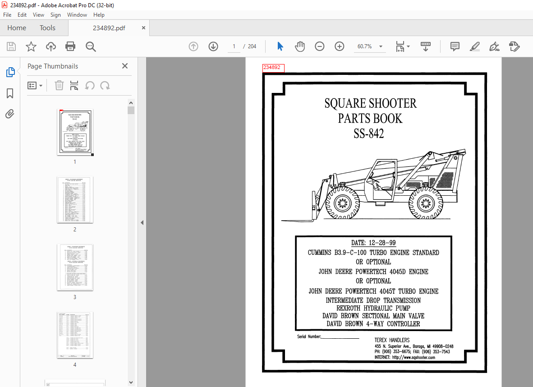Click the 'TEREX HANDLERS' text
The height and width of the screenshot is (387, 533).
(x=392, y=340)
